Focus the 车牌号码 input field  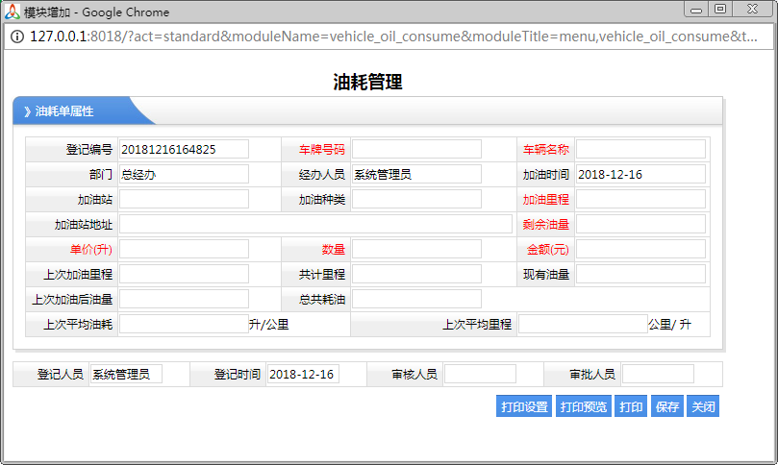click(x=416, y=149)
